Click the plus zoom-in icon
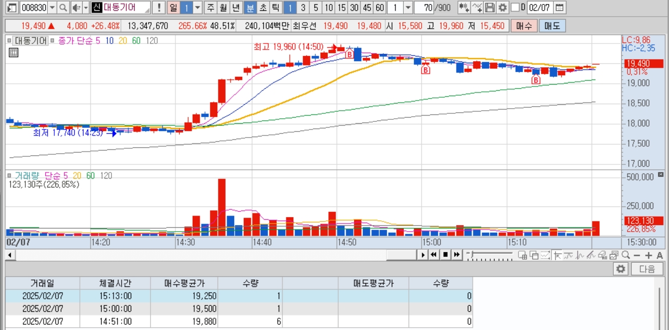 tap(649, 256)
